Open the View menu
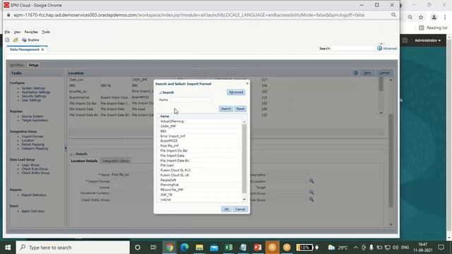 [x=17, y=32]
